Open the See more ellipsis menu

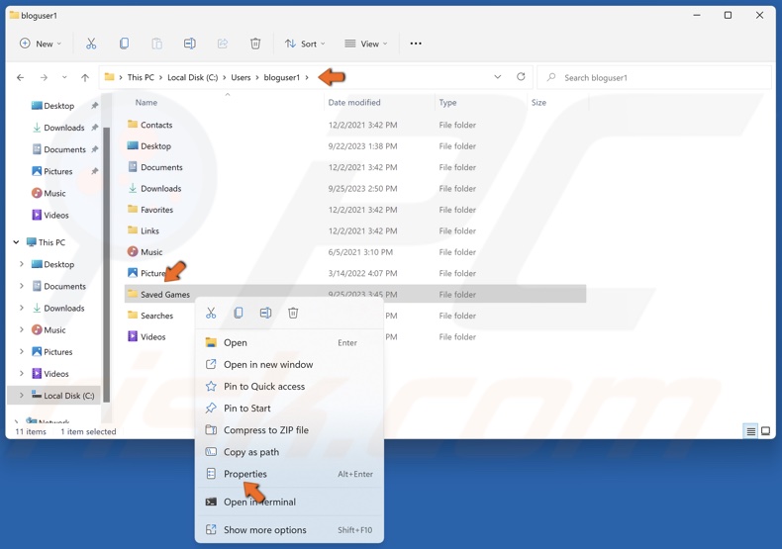click(x=416, y=44)
